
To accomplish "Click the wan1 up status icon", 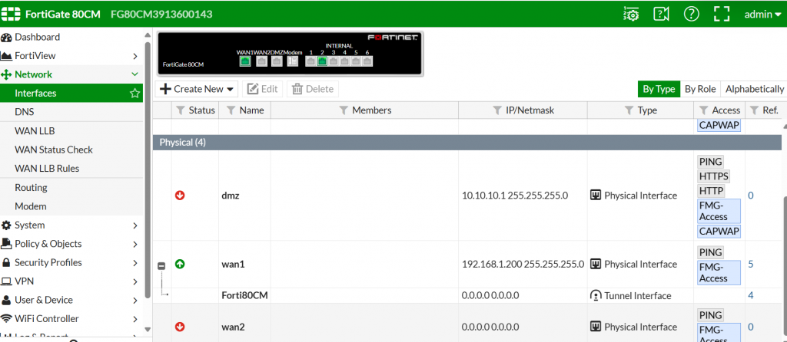I will [180, 264].
